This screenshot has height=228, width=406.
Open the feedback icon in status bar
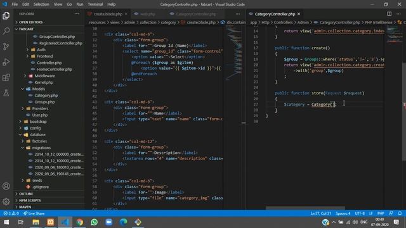(391, 213)
